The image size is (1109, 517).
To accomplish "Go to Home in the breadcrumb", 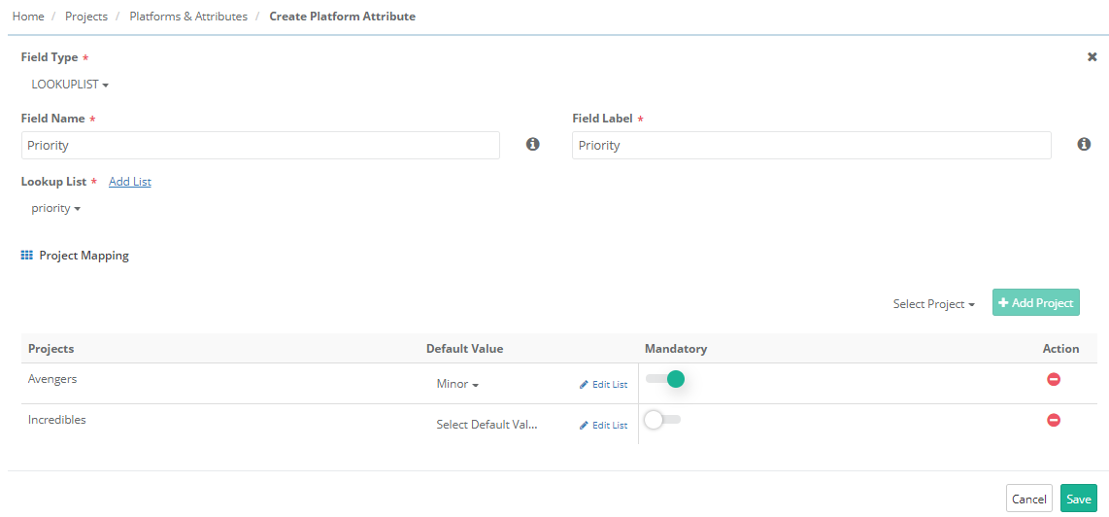I will point(28,17).
